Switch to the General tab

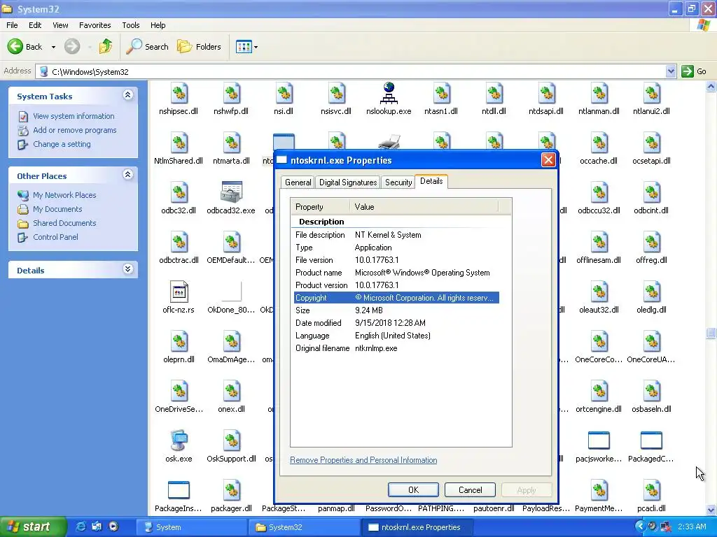(298, 182)
